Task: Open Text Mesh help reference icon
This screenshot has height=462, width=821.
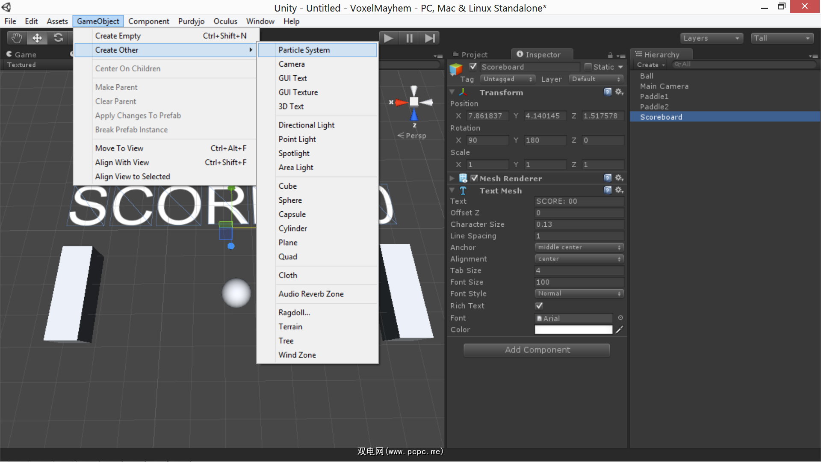Action: point(608,190)
